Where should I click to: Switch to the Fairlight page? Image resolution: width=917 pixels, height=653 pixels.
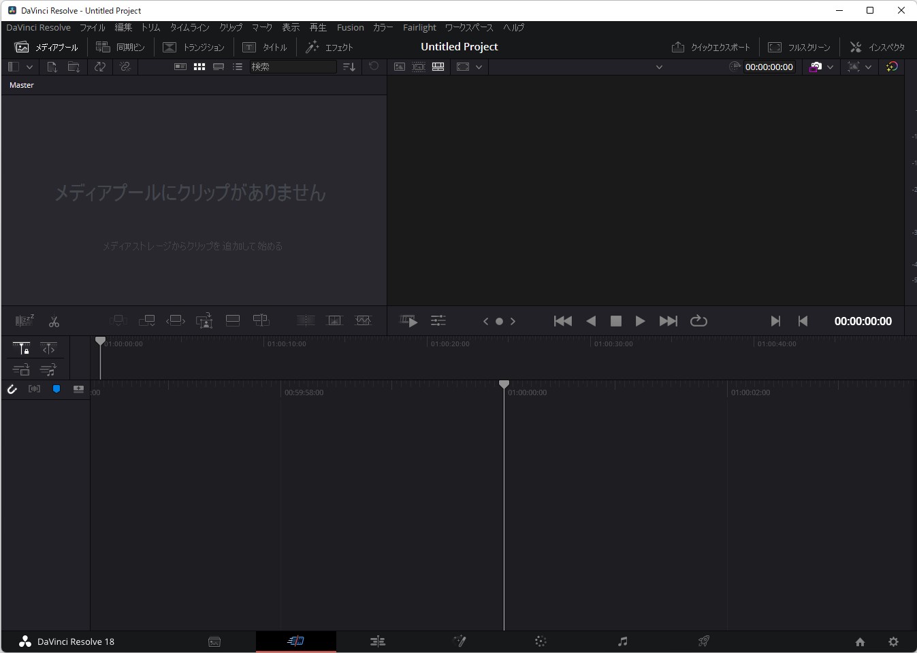[623, 641]
